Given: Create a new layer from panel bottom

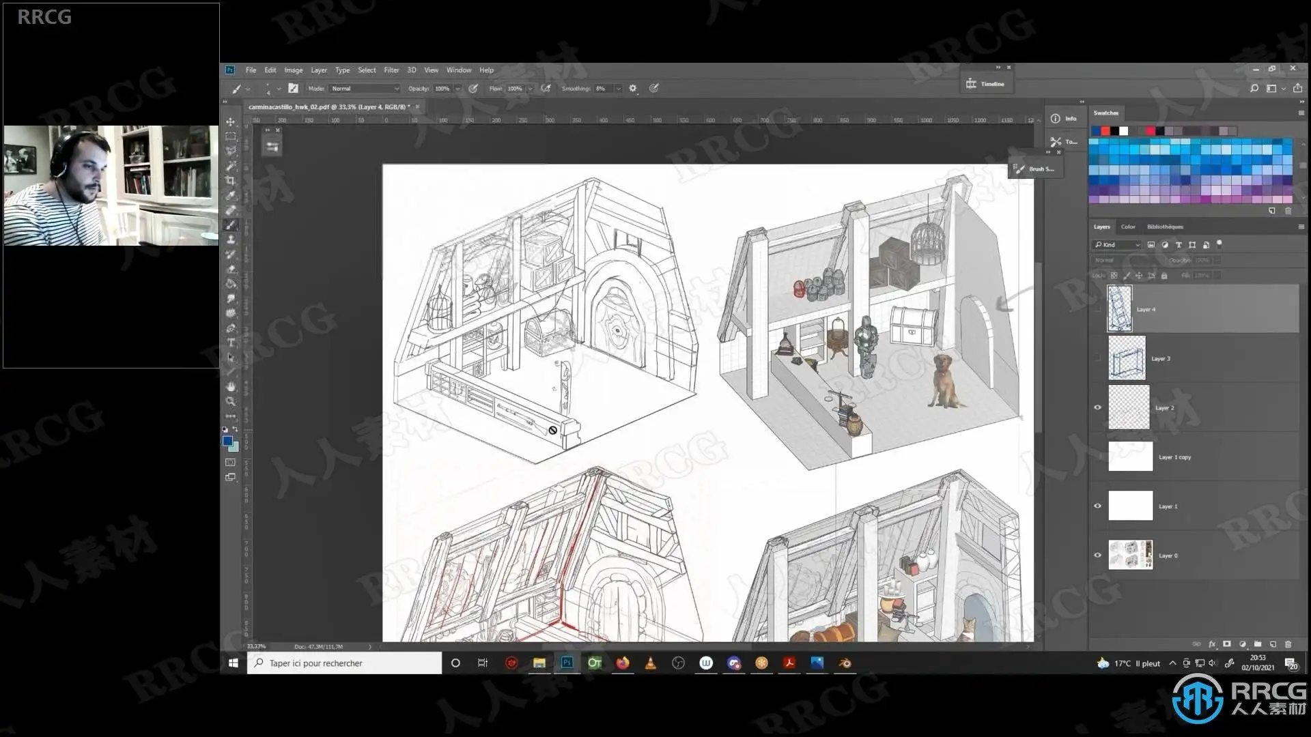Looking at the screenshot, I should [1273, 644].
